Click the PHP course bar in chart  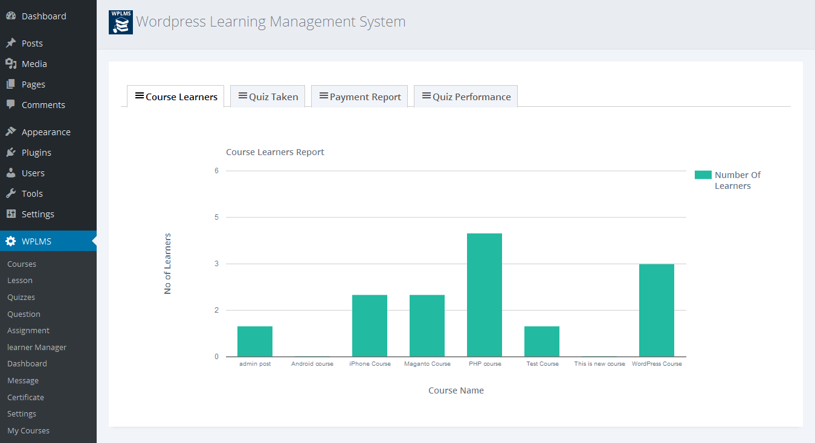[485, 295]
